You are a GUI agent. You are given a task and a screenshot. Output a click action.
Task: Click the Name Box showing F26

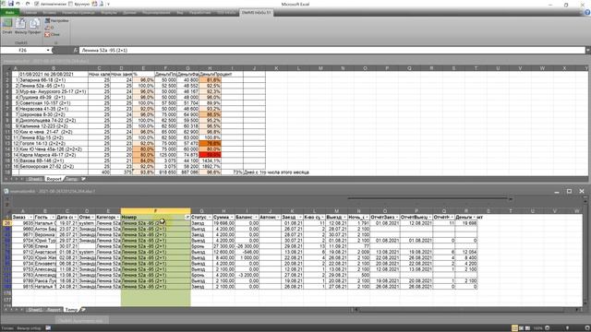click(22, 50)
